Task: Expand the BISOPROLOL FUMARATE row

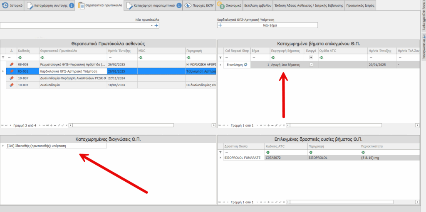Action: click(x=220, y=158)
